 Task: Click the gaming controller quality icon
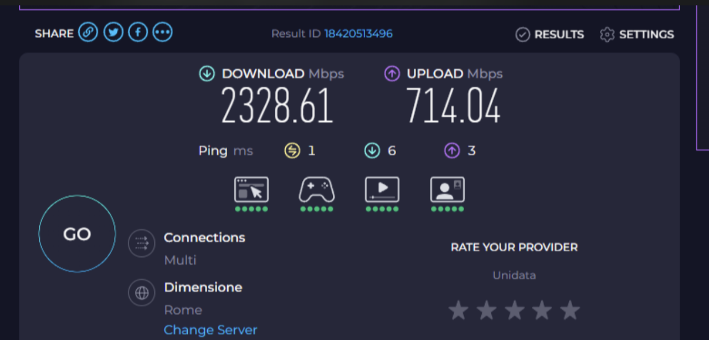317,190
